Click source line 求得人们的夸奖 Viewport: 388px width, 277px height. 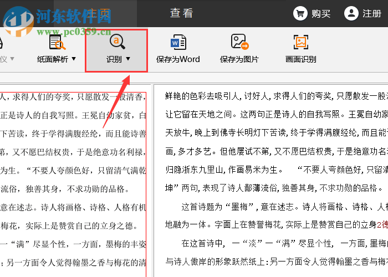[73, 97]
